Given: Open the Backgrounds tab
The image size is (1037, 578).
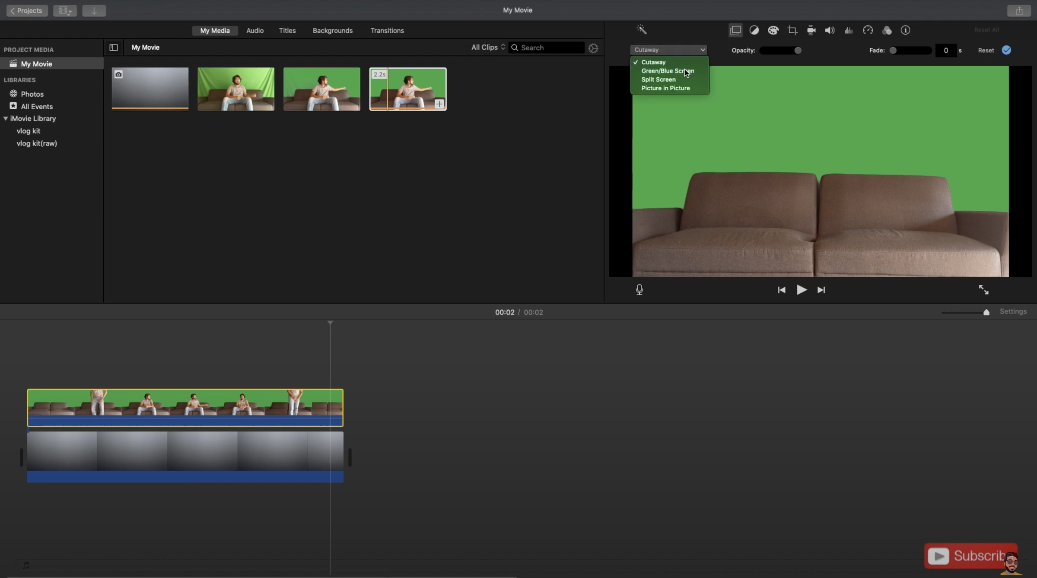Looking at the screenshot, I should (x=332, y=30).
